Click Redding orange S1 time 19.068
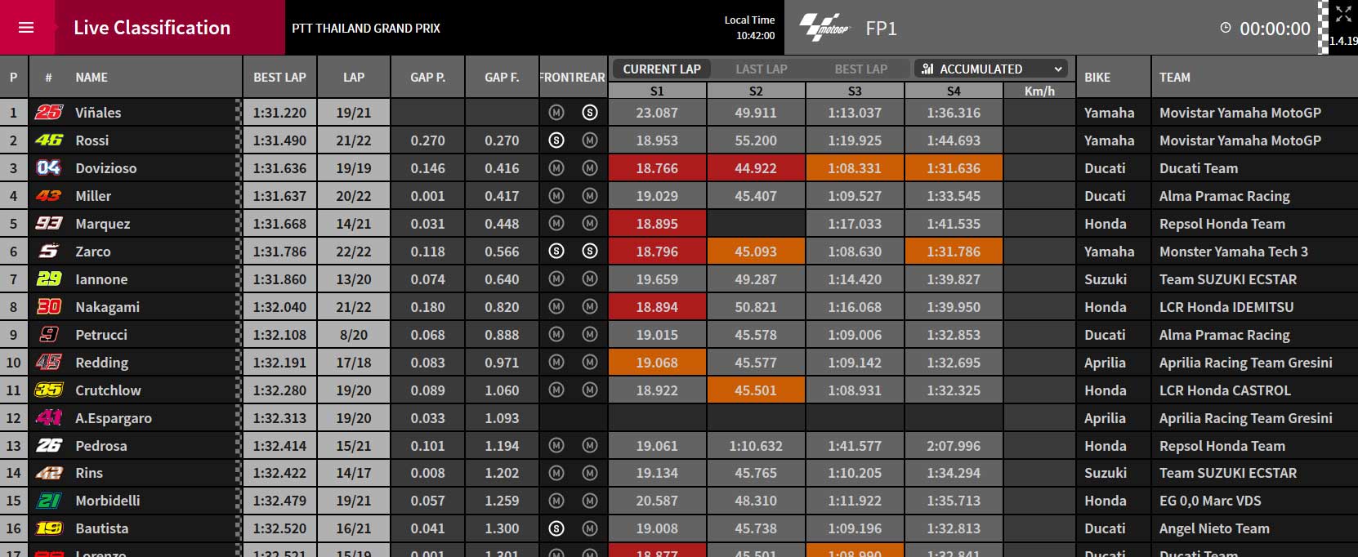1358x557 pixels. click(657, 363)
